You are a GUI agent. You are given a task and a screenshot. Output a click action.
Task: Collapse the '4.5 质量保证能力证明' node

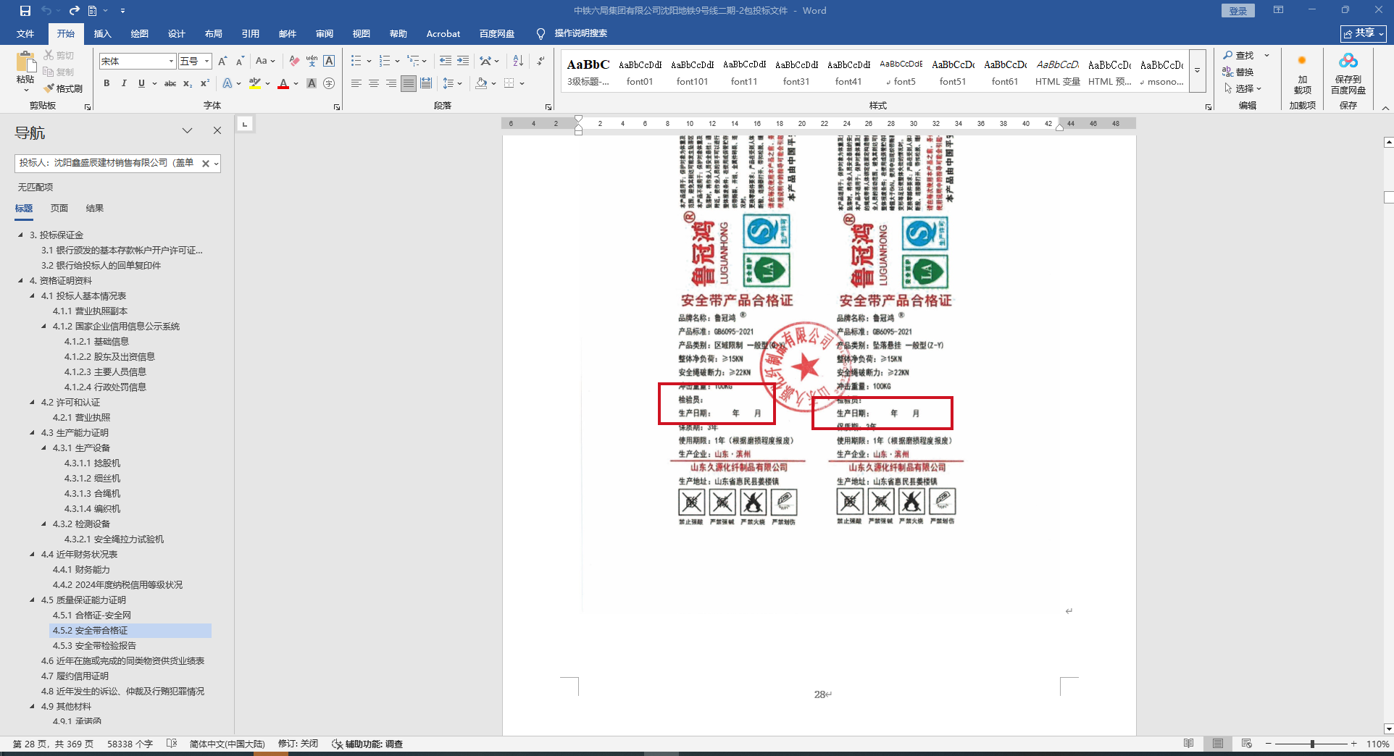(x=33, y=600)
